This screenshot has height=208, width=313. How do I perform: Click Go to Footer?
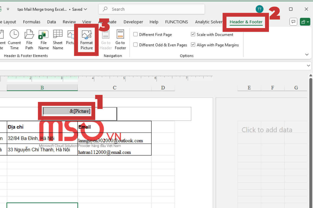pos(120,39)
